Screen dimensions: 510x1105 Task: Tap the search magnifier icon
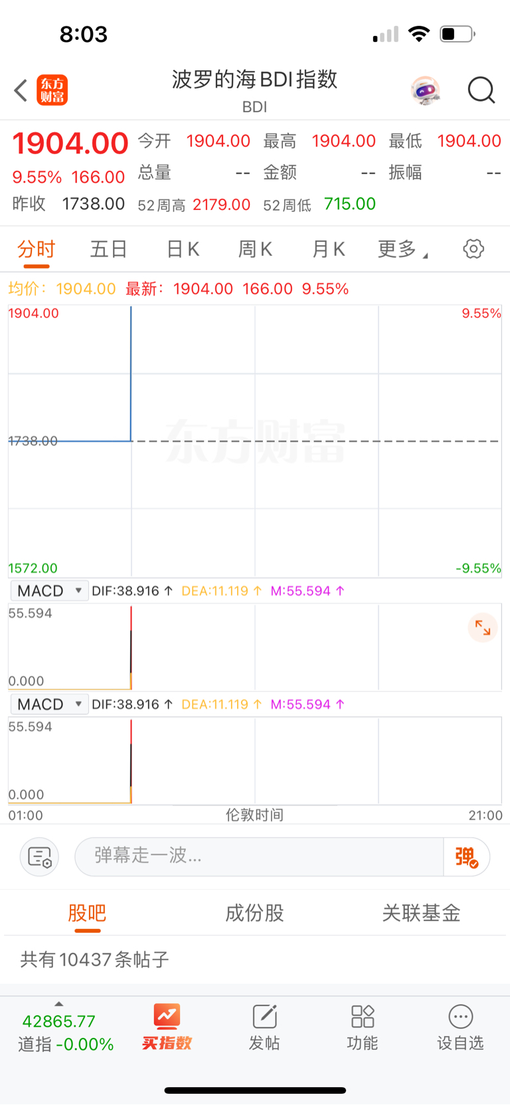[x=481, y=90]
